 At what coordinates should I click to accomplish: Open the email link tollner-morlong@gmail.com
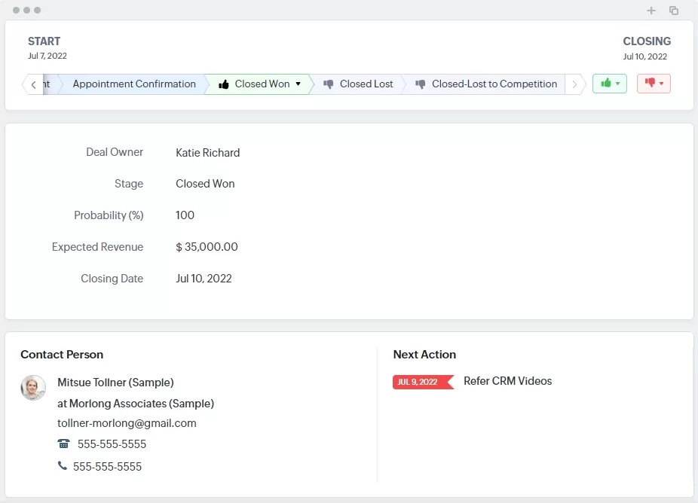(x=127, y=423)
